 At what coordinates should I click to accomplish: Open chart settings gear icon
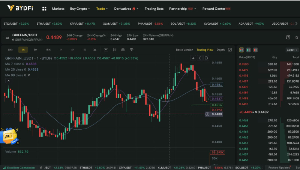point(114,49)
